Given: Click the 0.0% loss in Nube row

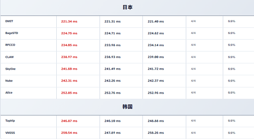Looking at the screenshot, I should coord(232,81).
